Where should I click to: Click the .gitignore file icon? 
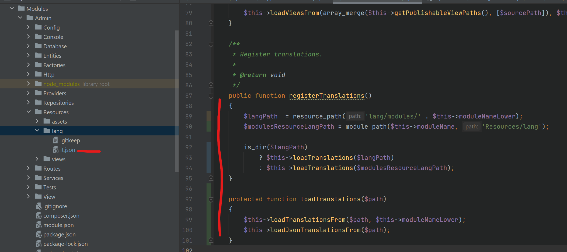coord(39,206)
